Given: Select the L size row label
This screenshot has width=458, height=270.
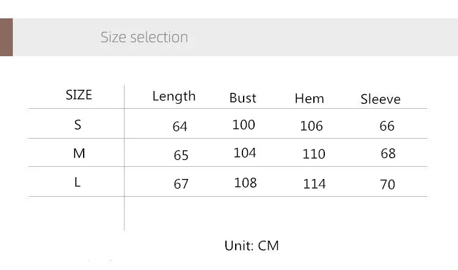Looking at the screenshot, I should 78,182.
